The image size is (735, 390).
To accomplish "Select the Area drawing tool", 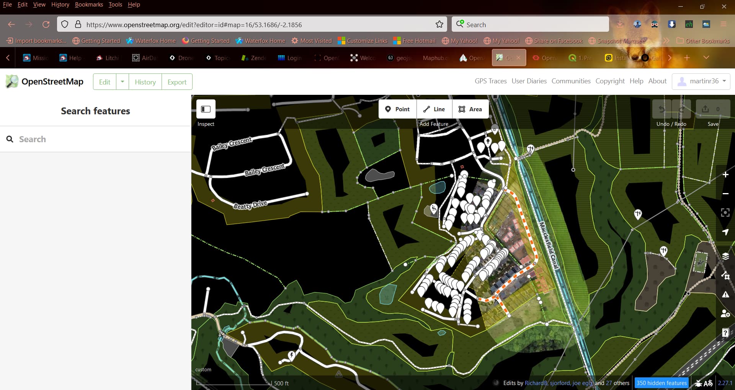I will [x=470, y=109].
